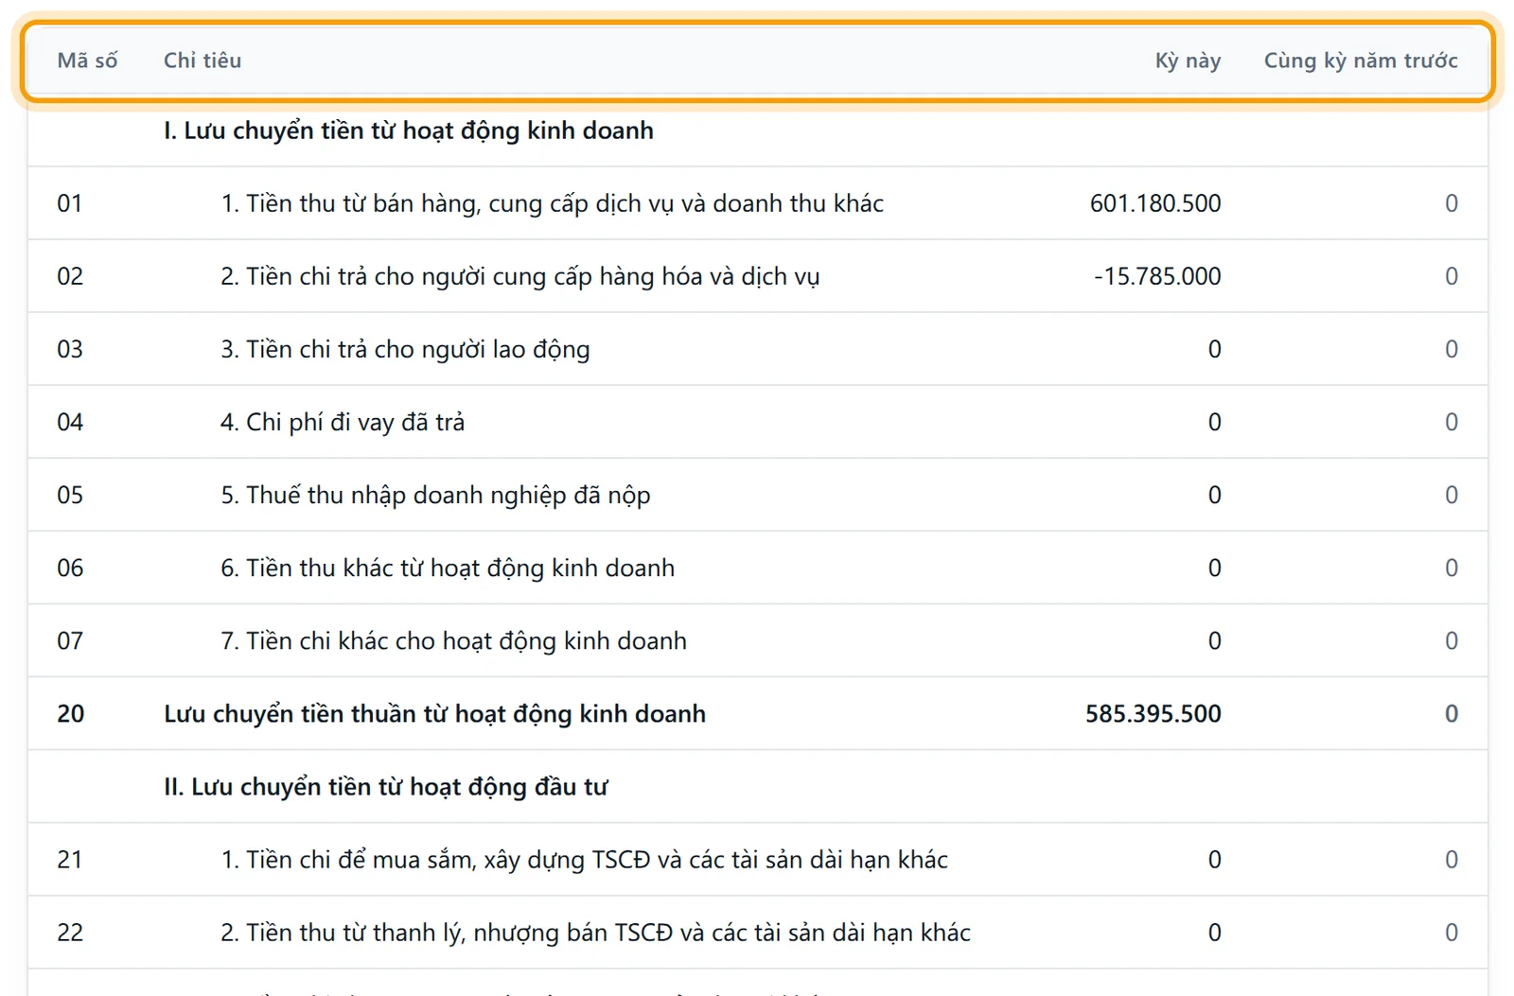
Task: Select row 01 'Tiền thu từ bán hàng'
Action: point(757,203)
